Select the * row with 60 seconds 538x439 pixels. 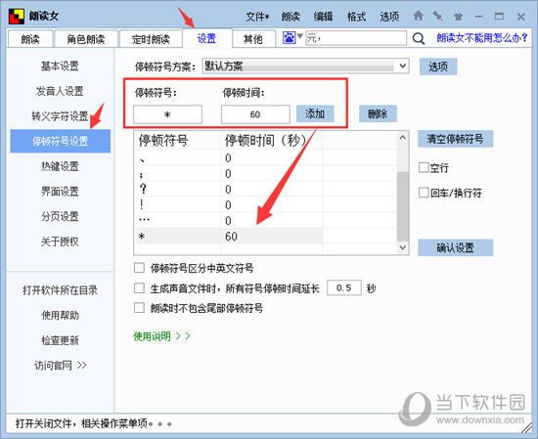[x=229, y=236]
